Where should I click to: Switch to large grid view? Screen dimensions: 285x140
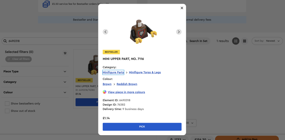(236, 41)
